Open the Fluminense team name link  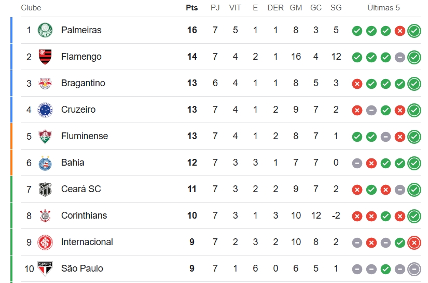[x=85, y=136]
